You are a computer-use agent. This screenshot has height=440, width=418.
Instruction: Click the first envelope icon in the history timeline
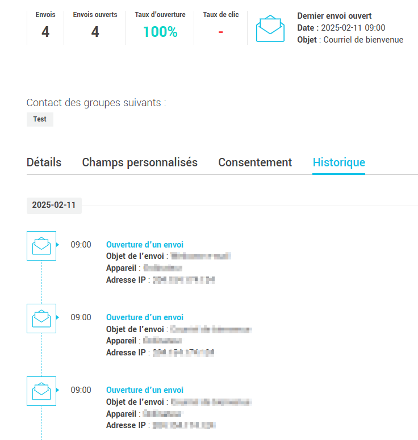[41, 245]
